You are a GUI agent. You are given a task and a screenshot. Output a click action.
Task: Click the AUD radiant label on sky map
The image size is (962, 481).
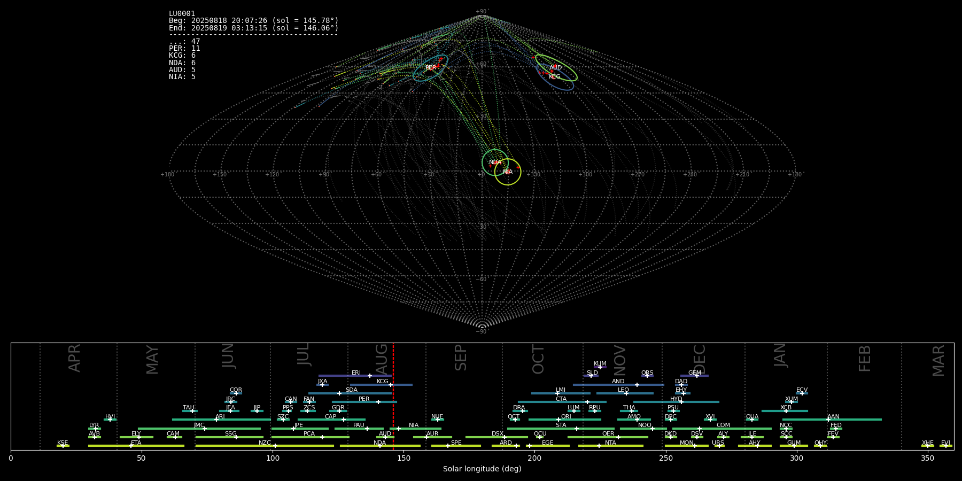point(556,68)
